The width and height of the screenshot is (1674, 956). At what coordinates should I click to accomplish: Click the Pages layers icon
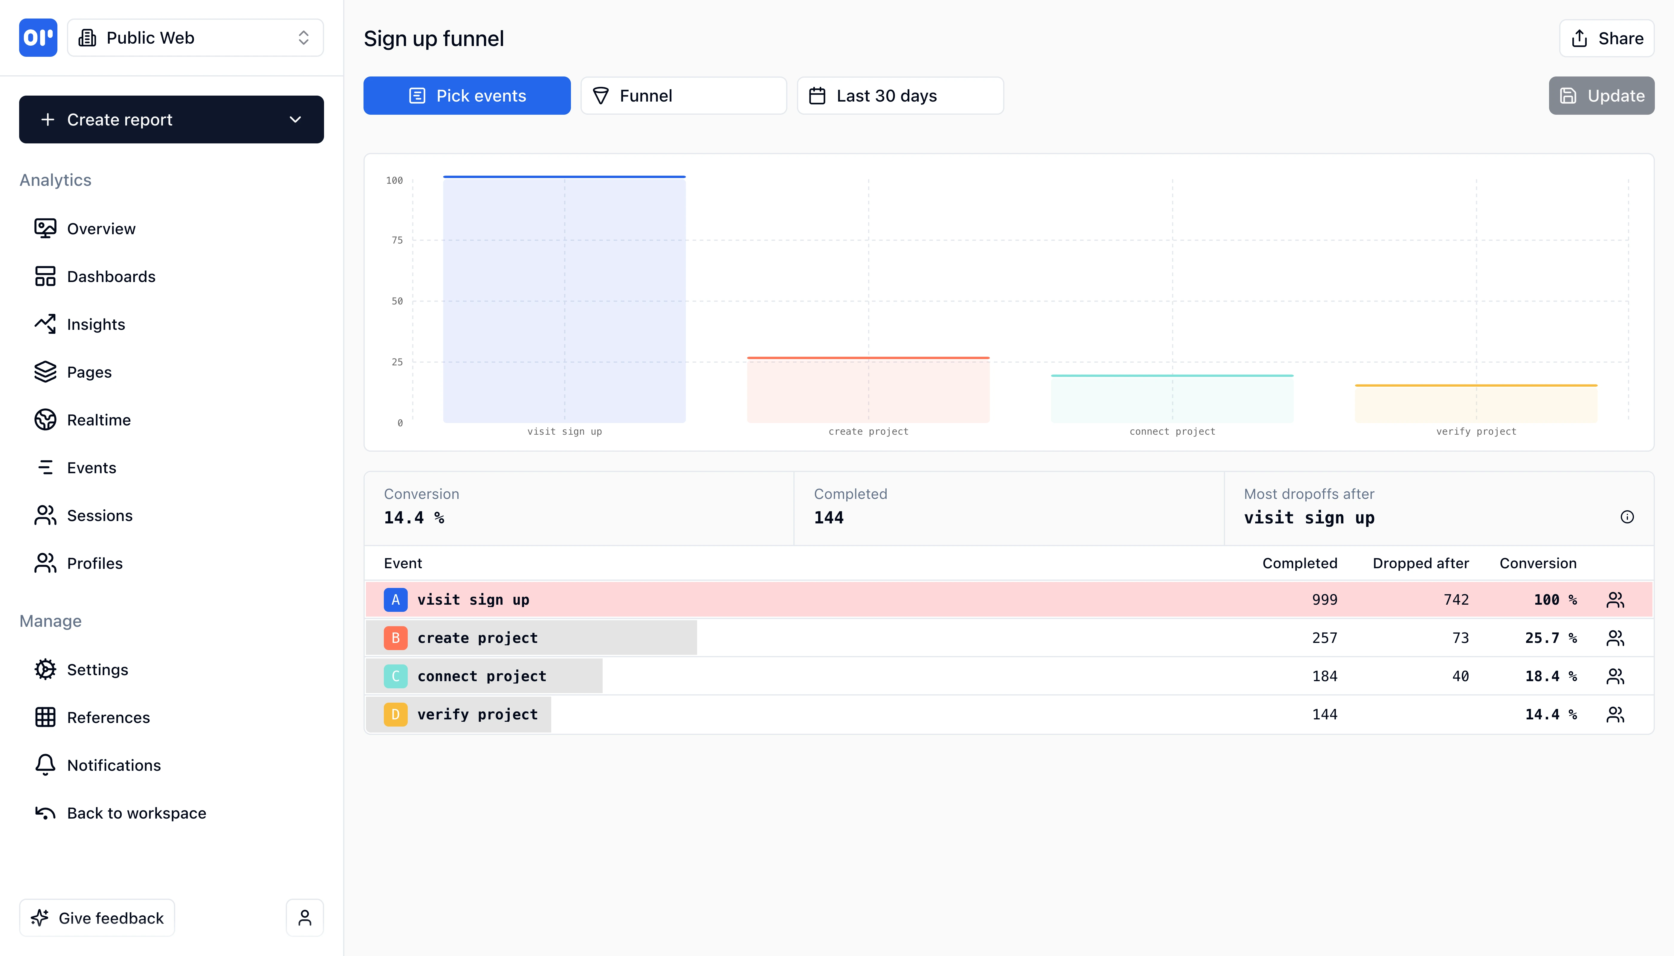click(45, 372)
